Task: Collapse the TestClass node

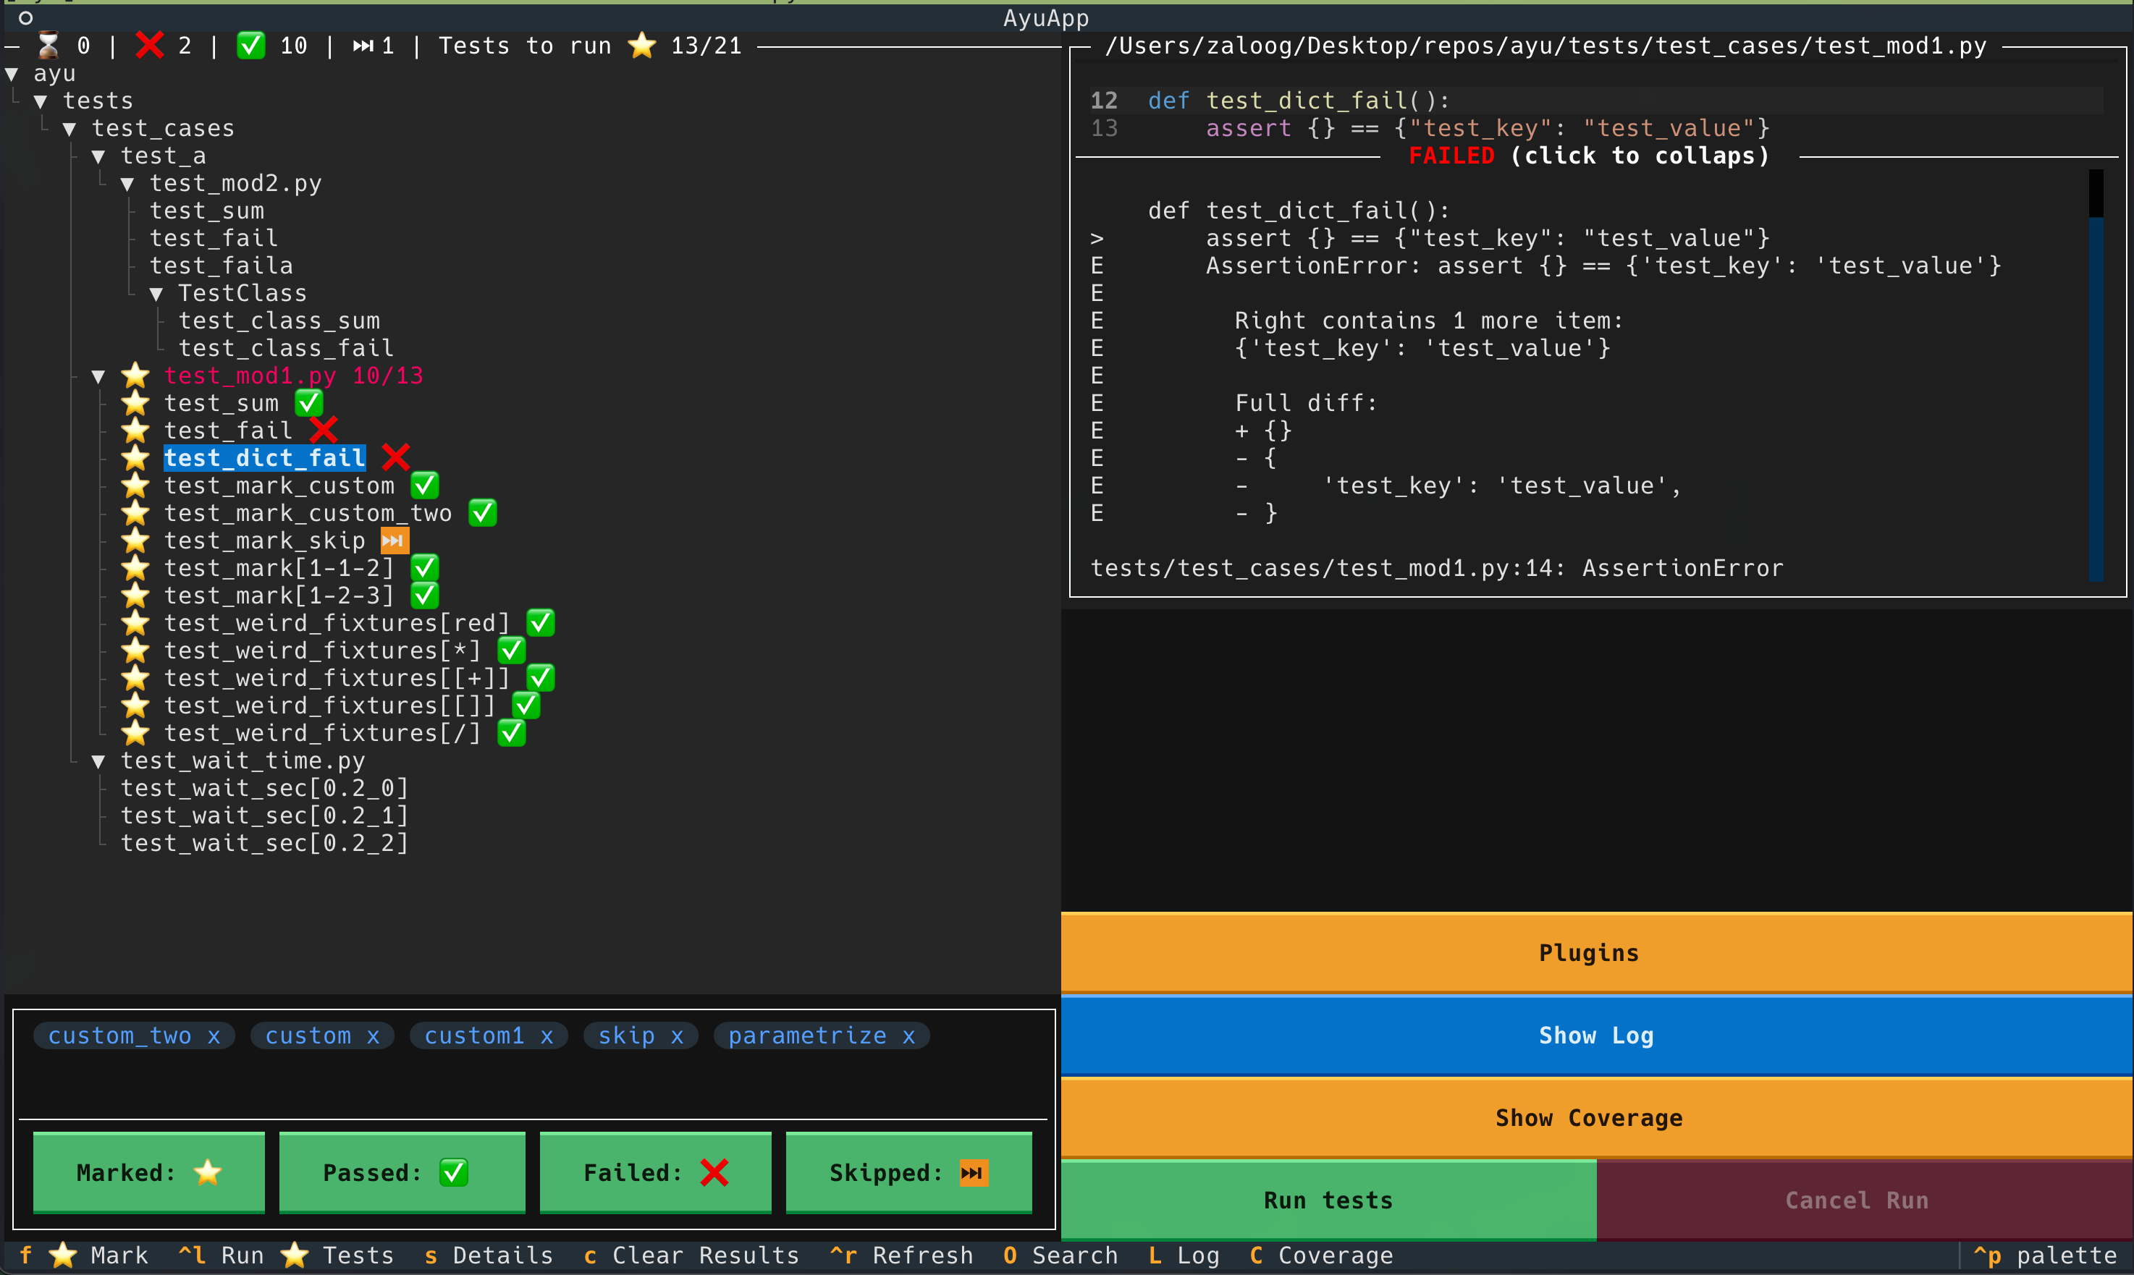Action: point(156,294)
